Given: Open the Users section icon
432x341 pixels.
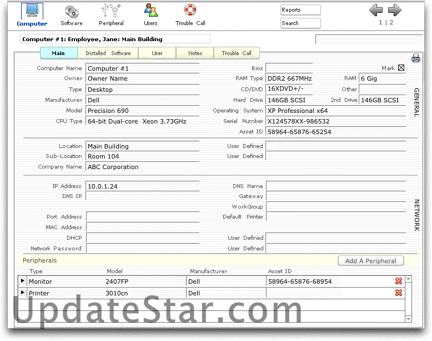Looking at the screenshot, I should coord(150,11).
